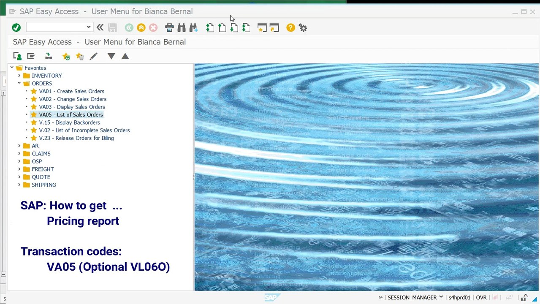This screenshot has height=304, width=540.
Task: Open Customize Local Layout gear icon
Action: click(303, 27)
